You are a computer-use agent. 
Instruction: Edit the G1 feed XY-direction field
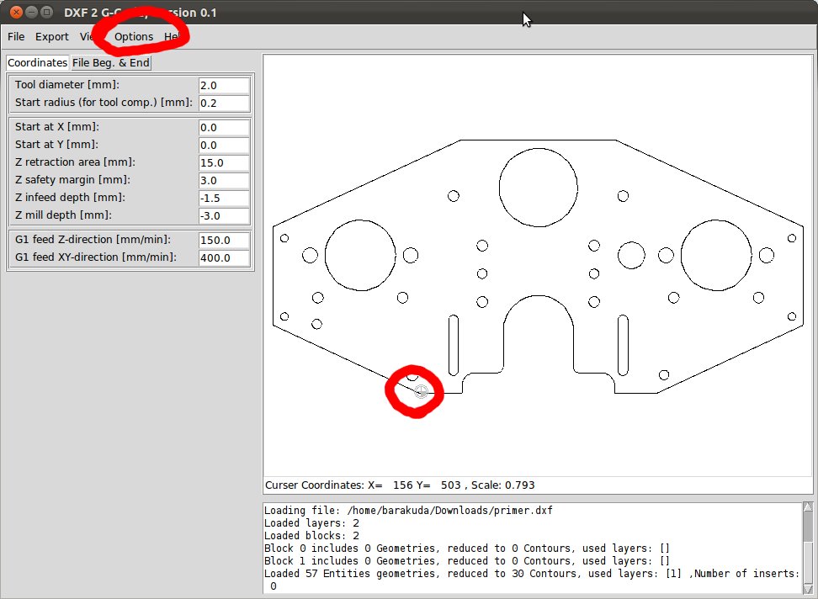pyautogui.click(x=224, y=257)
